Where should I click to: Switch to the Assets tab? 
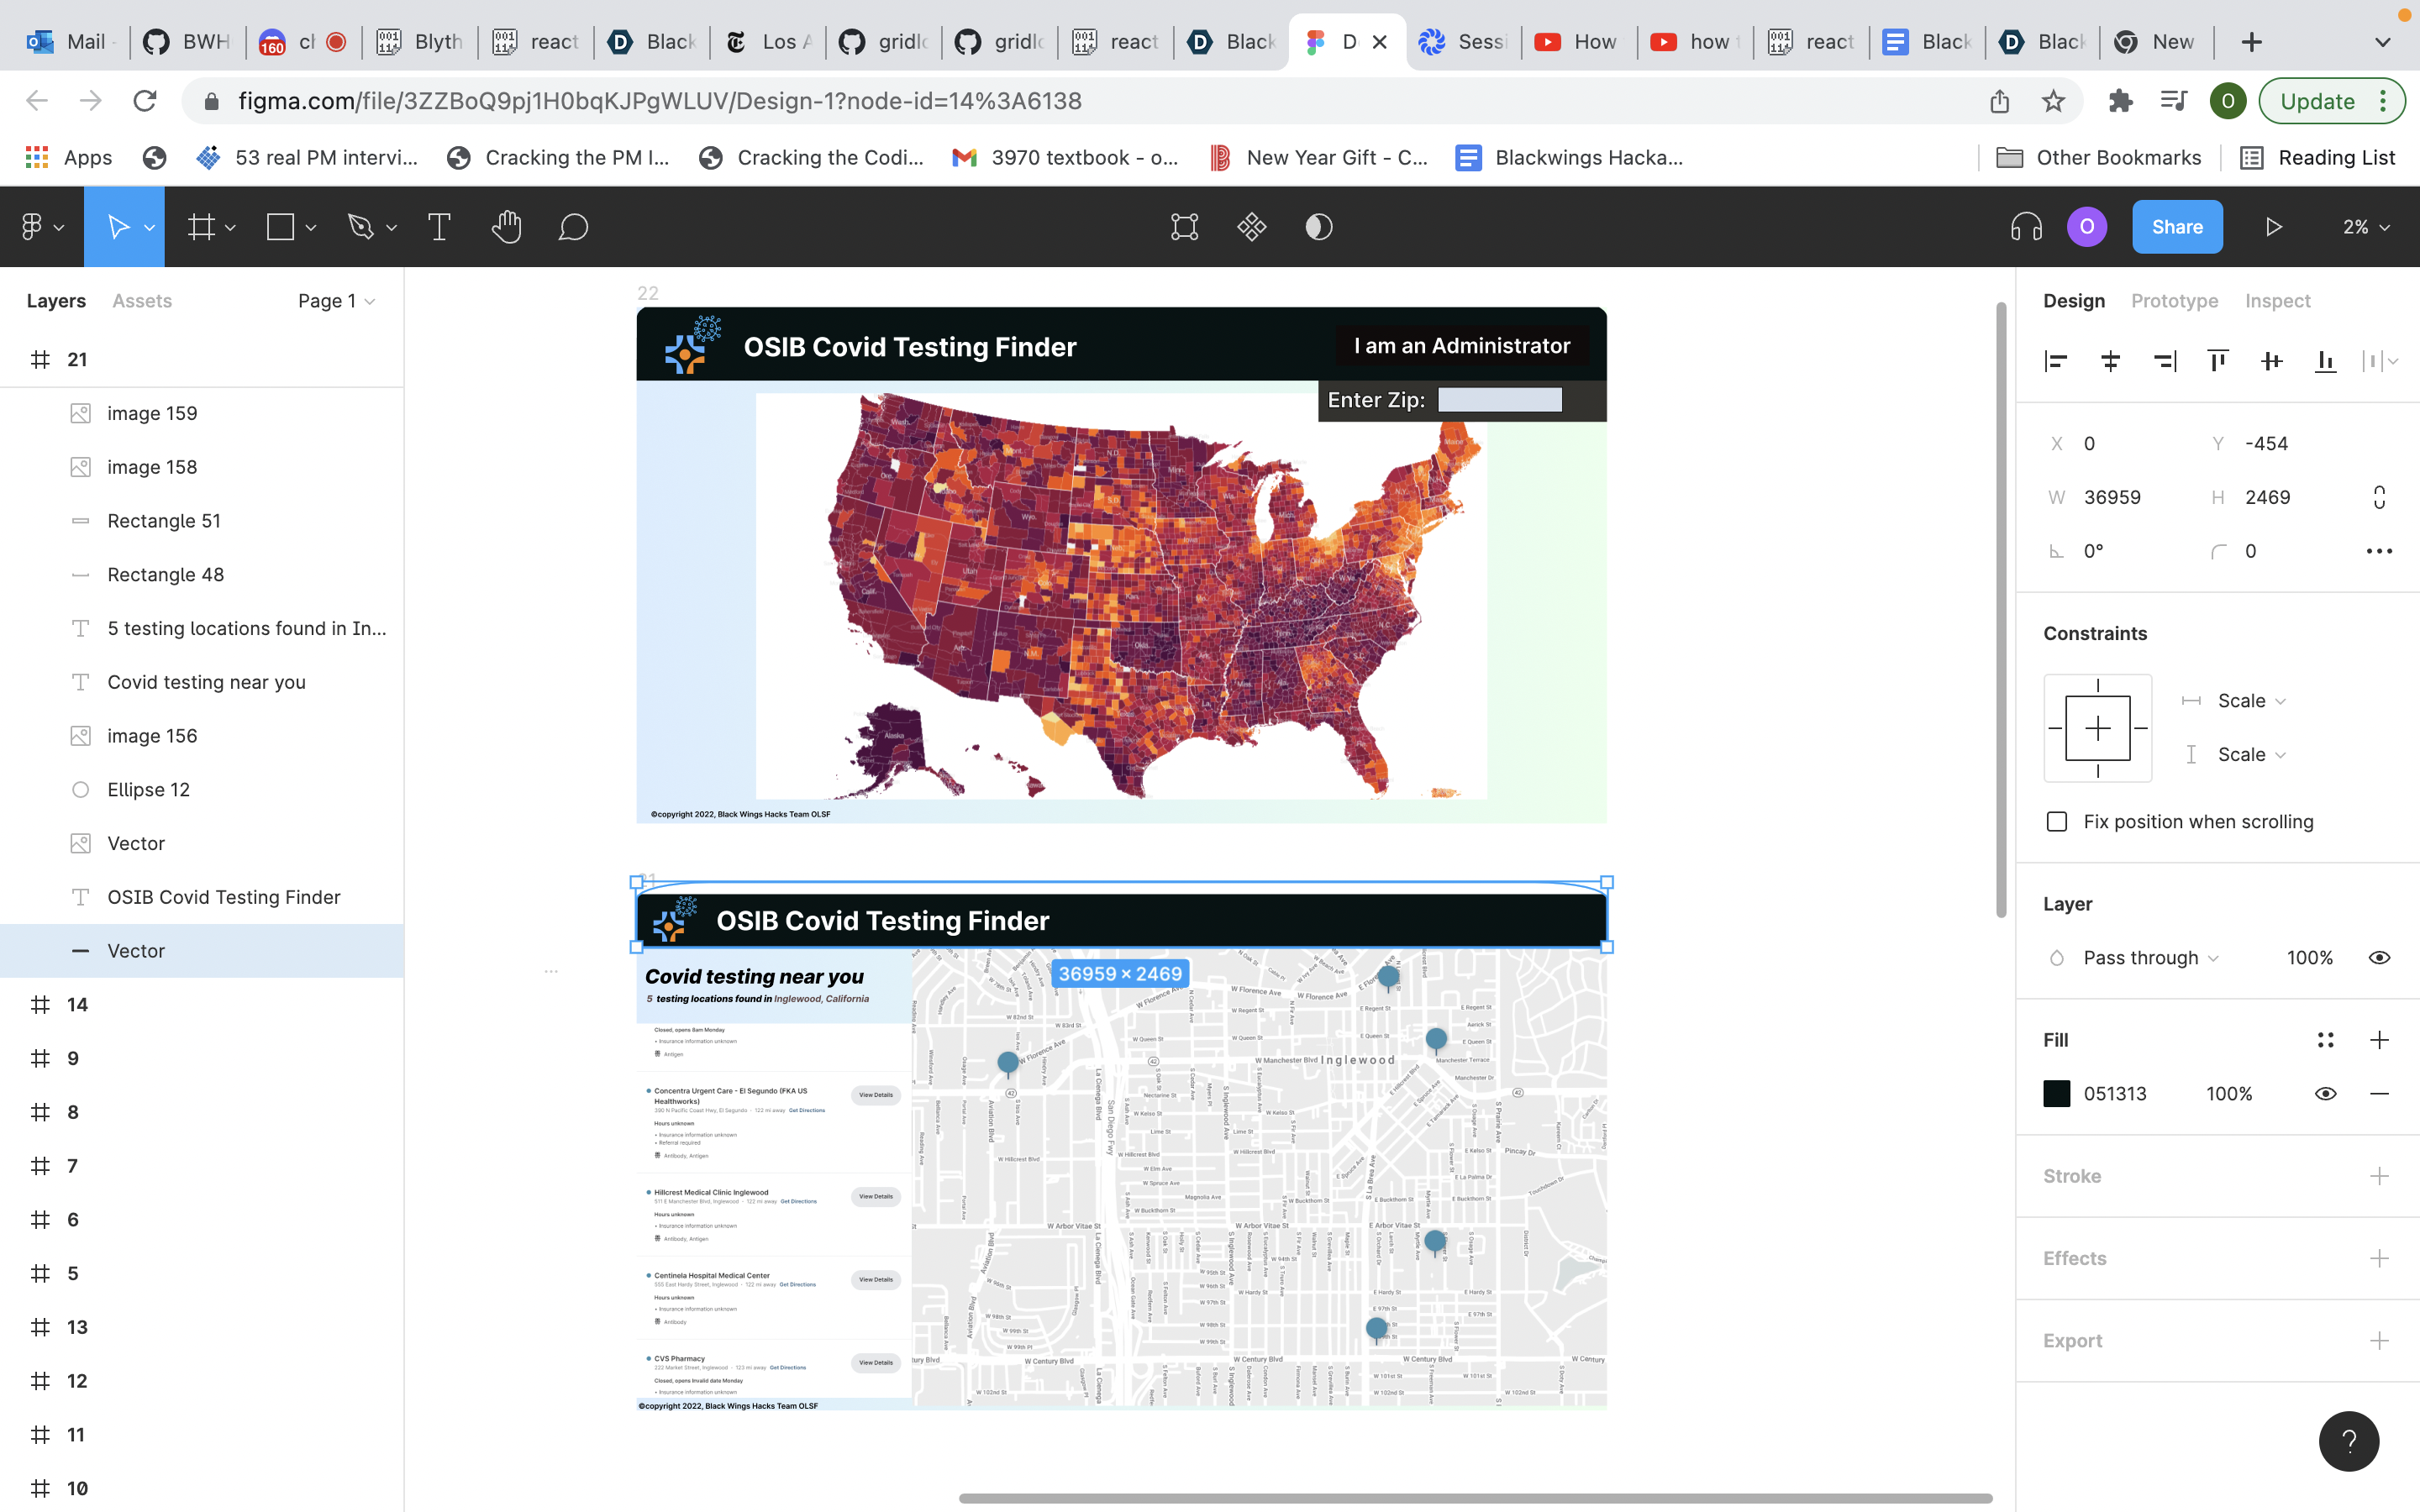(142, 301)
